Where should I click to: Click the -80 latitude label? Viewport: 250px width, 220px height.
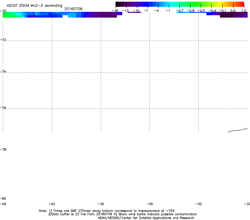pyautogui.click(x=3, y=198)
